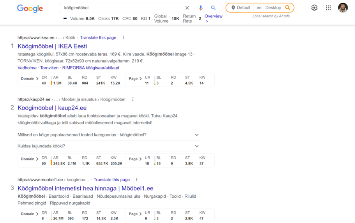This screenshot has height=223, width=355.
Task: Click in the köögimööbel search field
Action: coord(122,8)
